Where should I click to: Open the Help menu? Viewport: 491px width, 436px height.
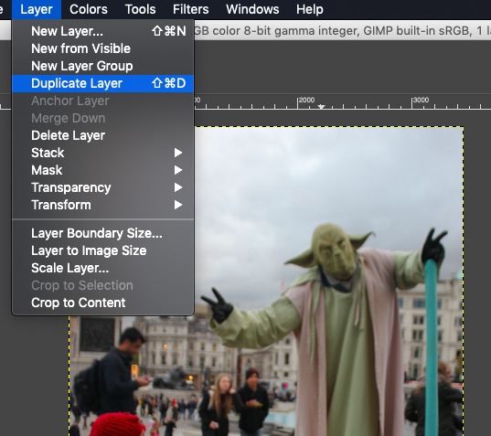pyautogui.click(x=310, y=9)
